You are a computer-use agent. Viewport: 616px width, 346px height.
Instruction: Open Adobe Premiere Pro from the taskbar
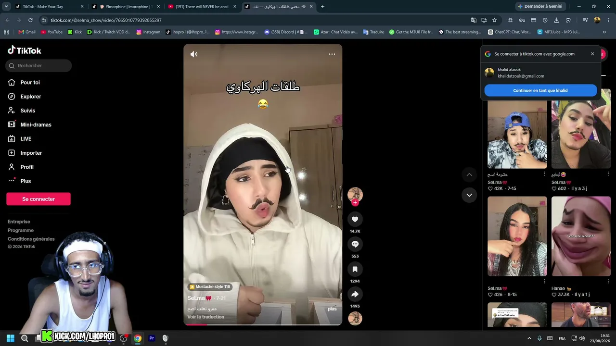152,338
